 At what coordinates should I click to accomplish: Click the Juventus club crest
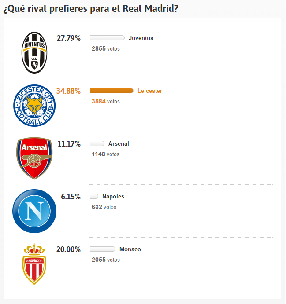[x=34, y=52]
